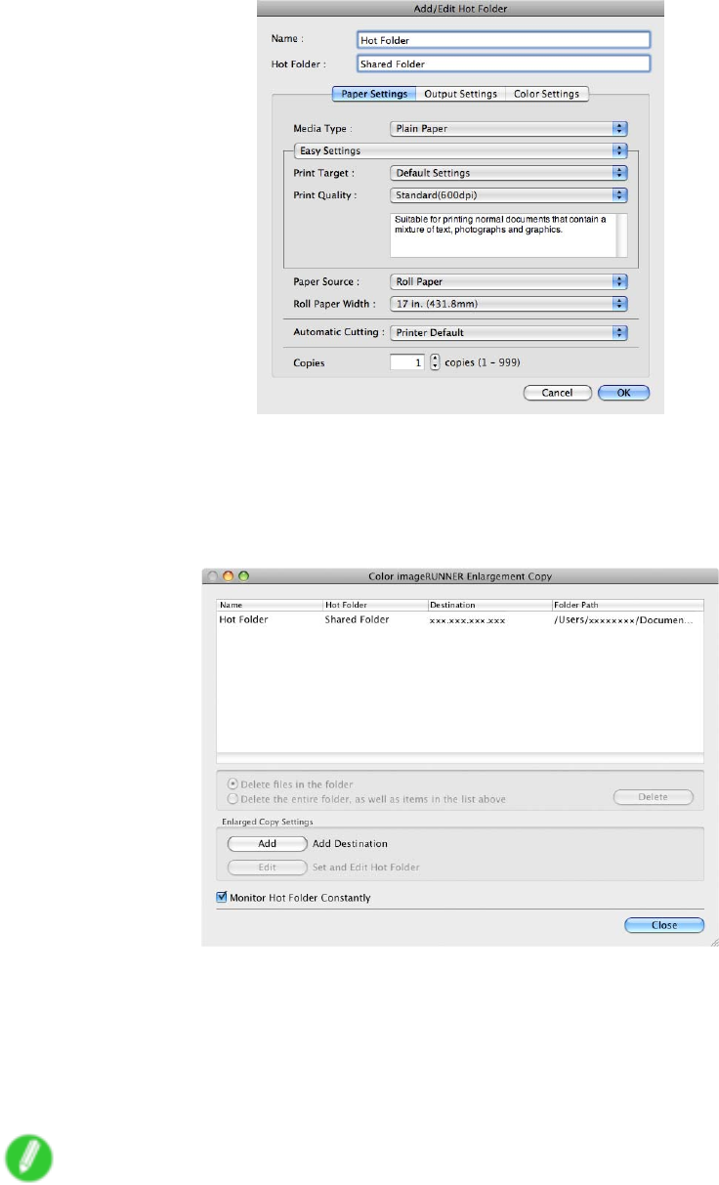Click the Name column header
The height and width of the screenshot is (1185, 719).
tap(269, 605)
